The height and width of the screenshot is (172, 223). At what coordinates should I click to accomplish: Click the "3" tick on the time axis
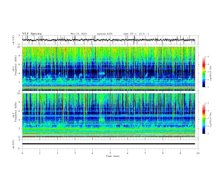75,153
